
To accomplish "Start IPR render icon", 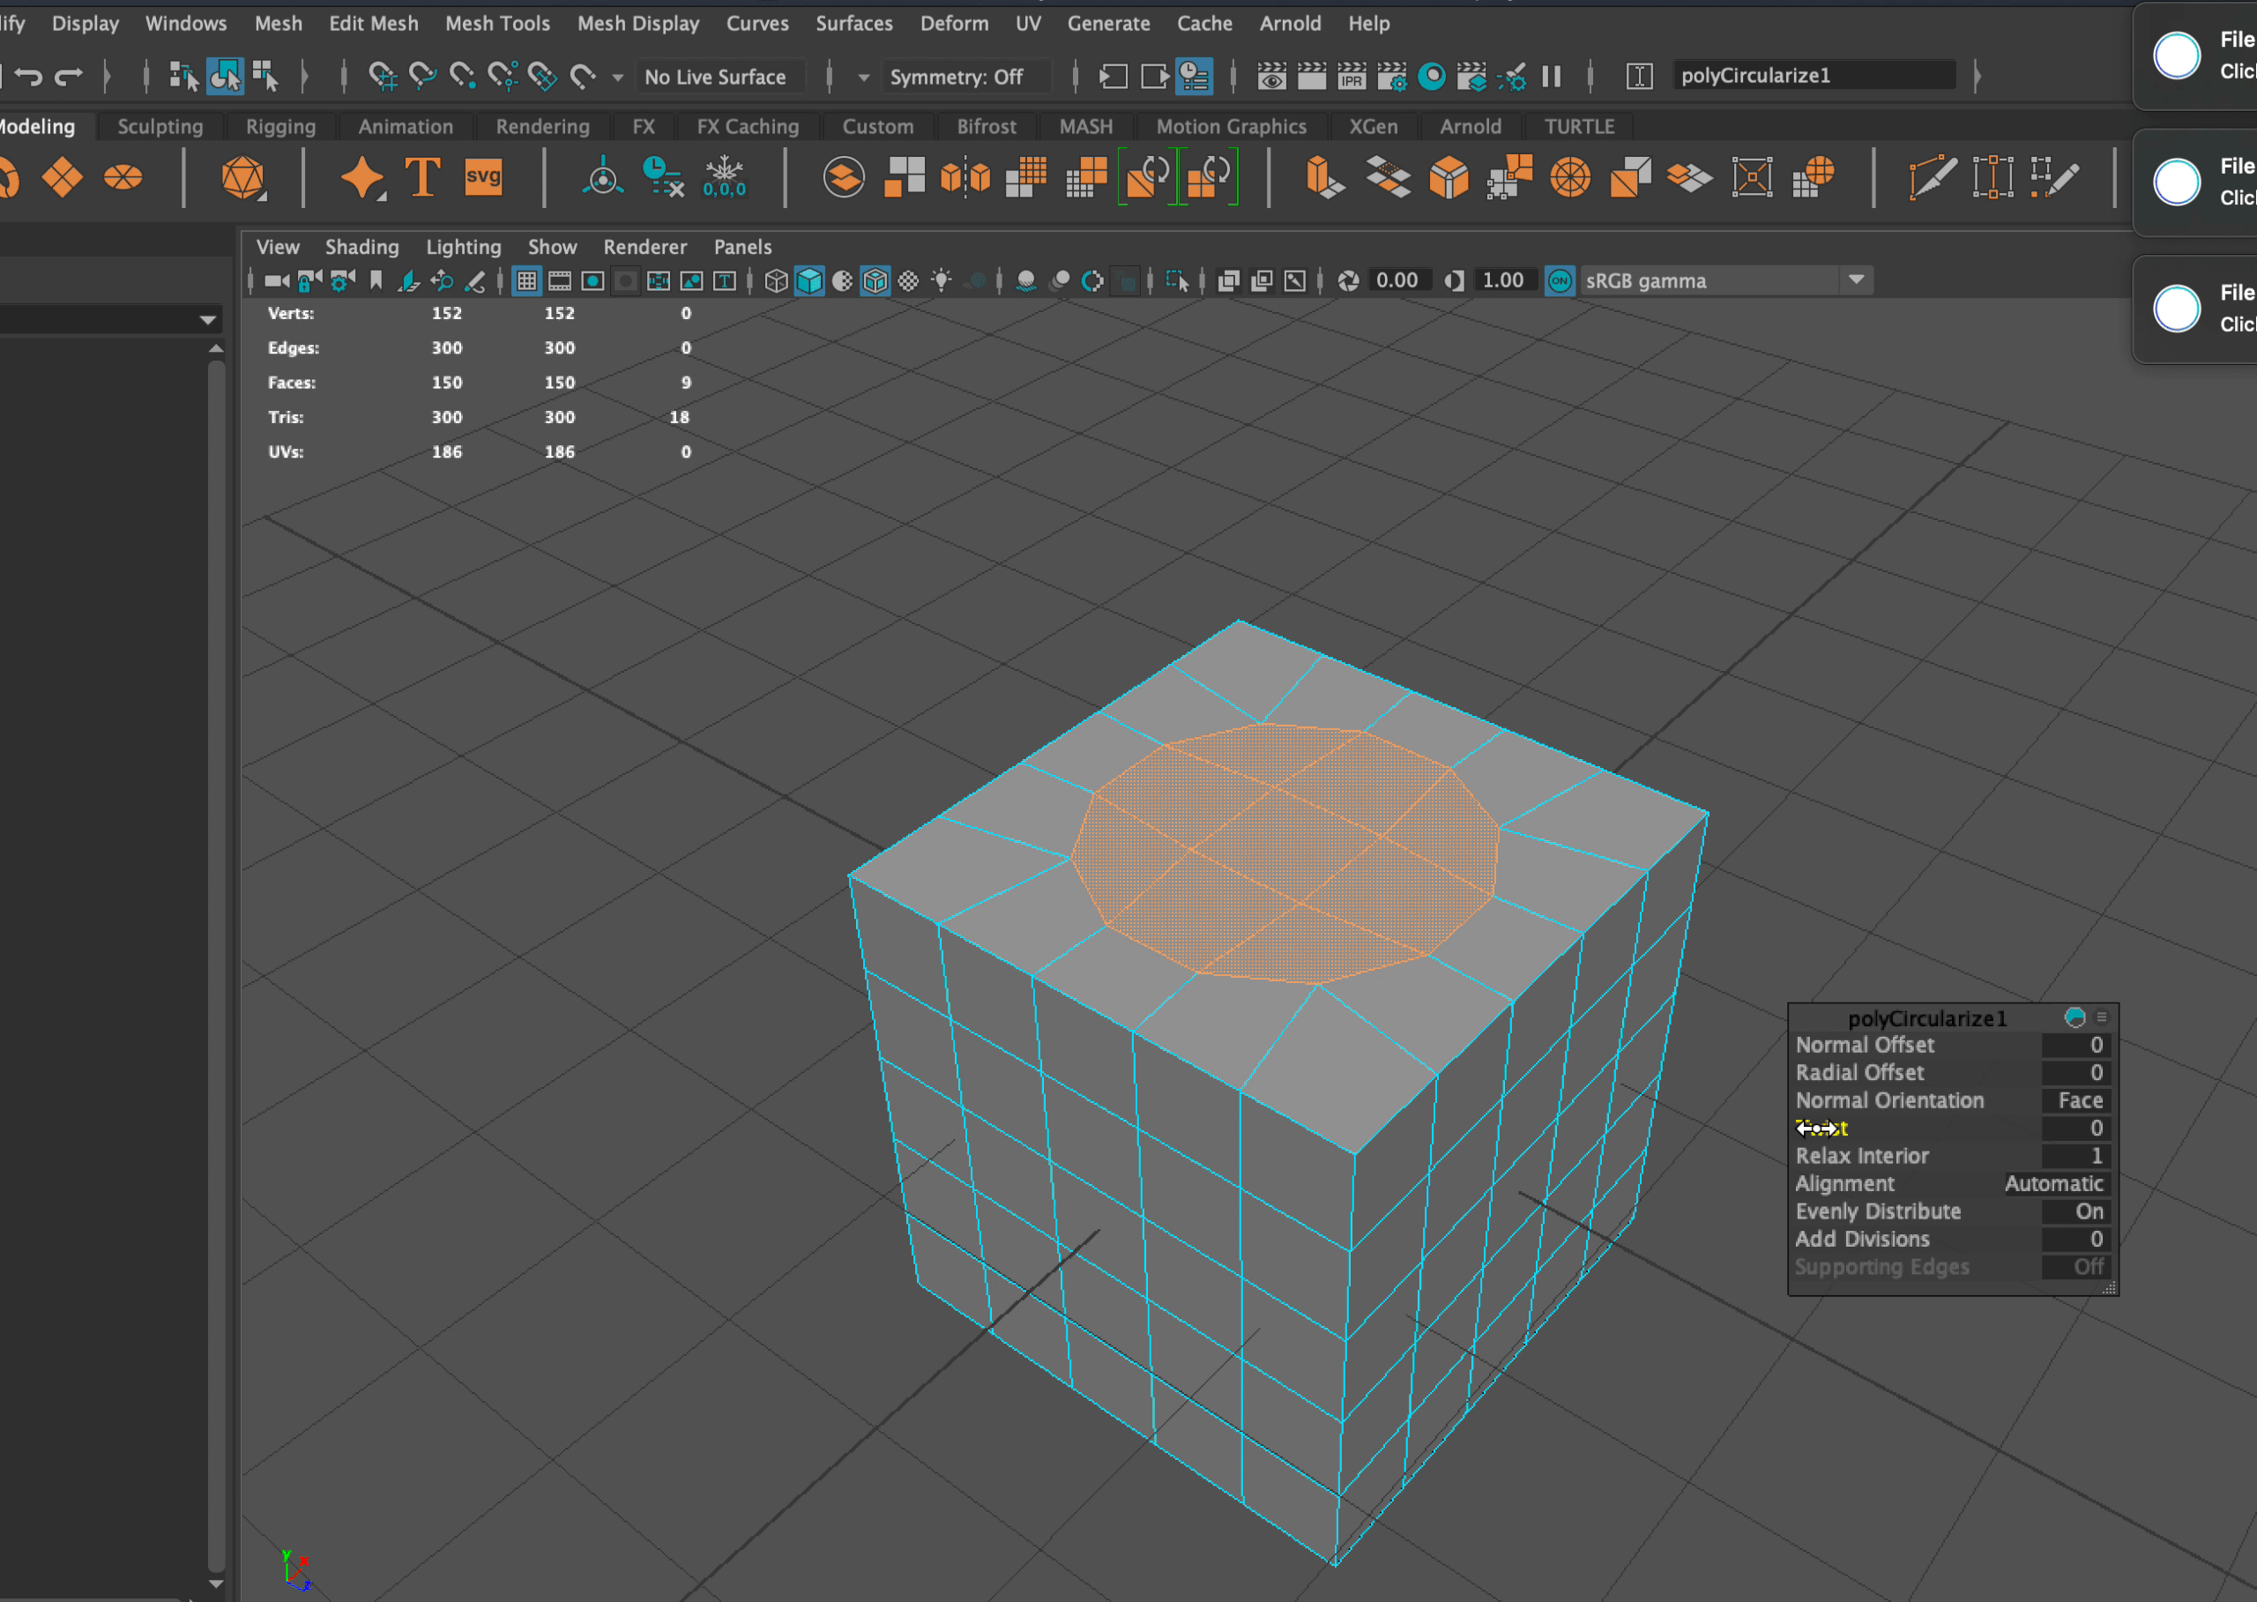I will pyautogui.click(x=1352, y=76).
